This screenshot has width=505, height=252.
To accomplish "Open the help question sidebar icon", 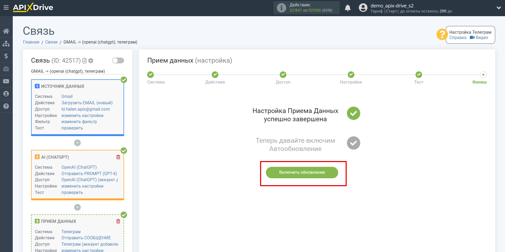I will pyautogui.click(x=6, y=106).
